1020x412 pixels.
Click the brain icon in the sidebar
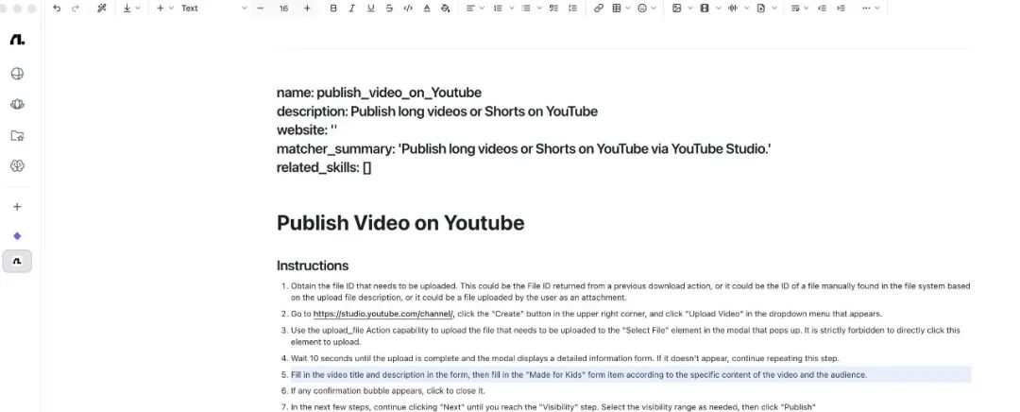click(17, 166)
